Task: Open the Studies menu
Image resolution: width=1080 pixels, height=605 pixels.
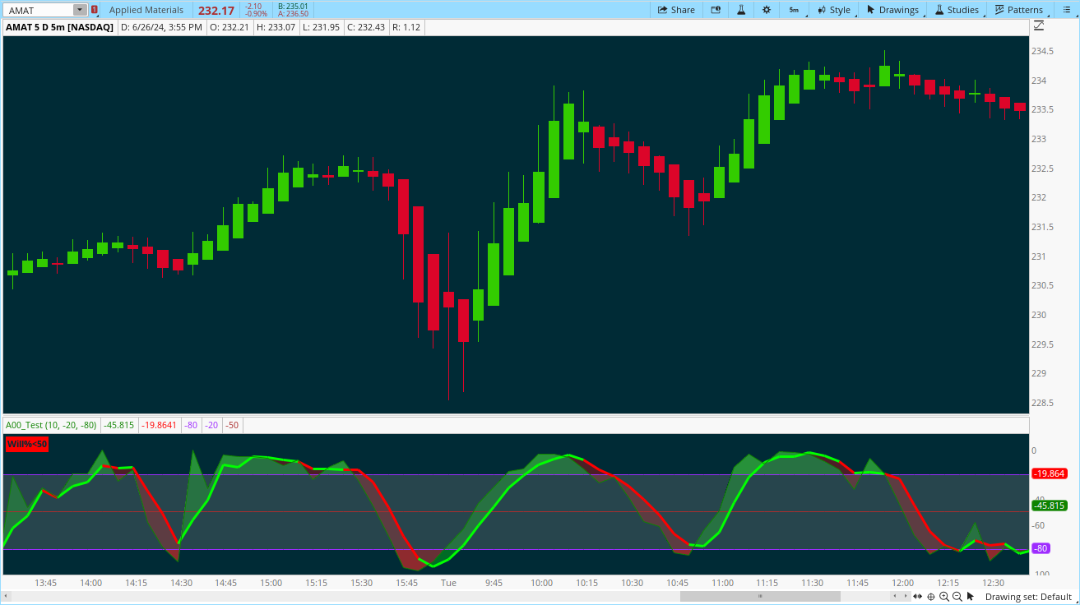Action: click(957, 10)
